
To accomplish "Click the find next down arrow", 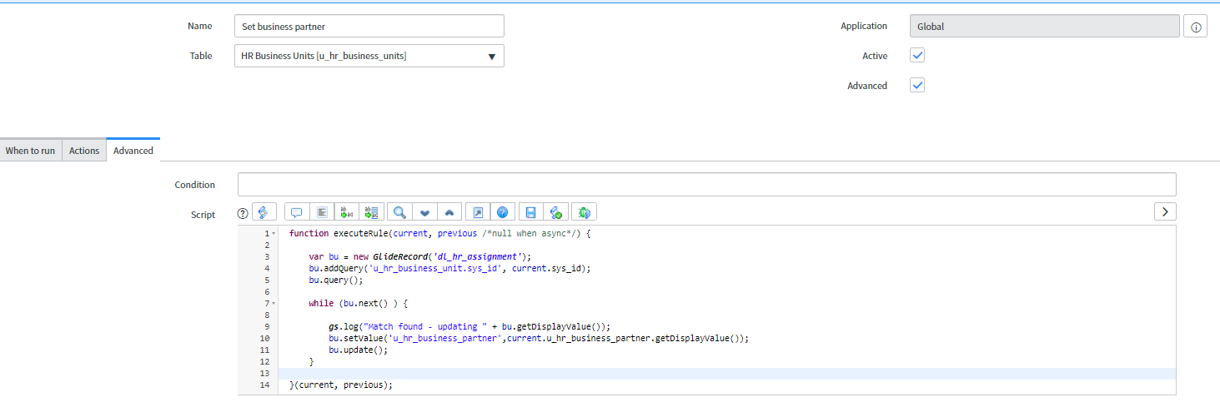I will tap(424, 213).
